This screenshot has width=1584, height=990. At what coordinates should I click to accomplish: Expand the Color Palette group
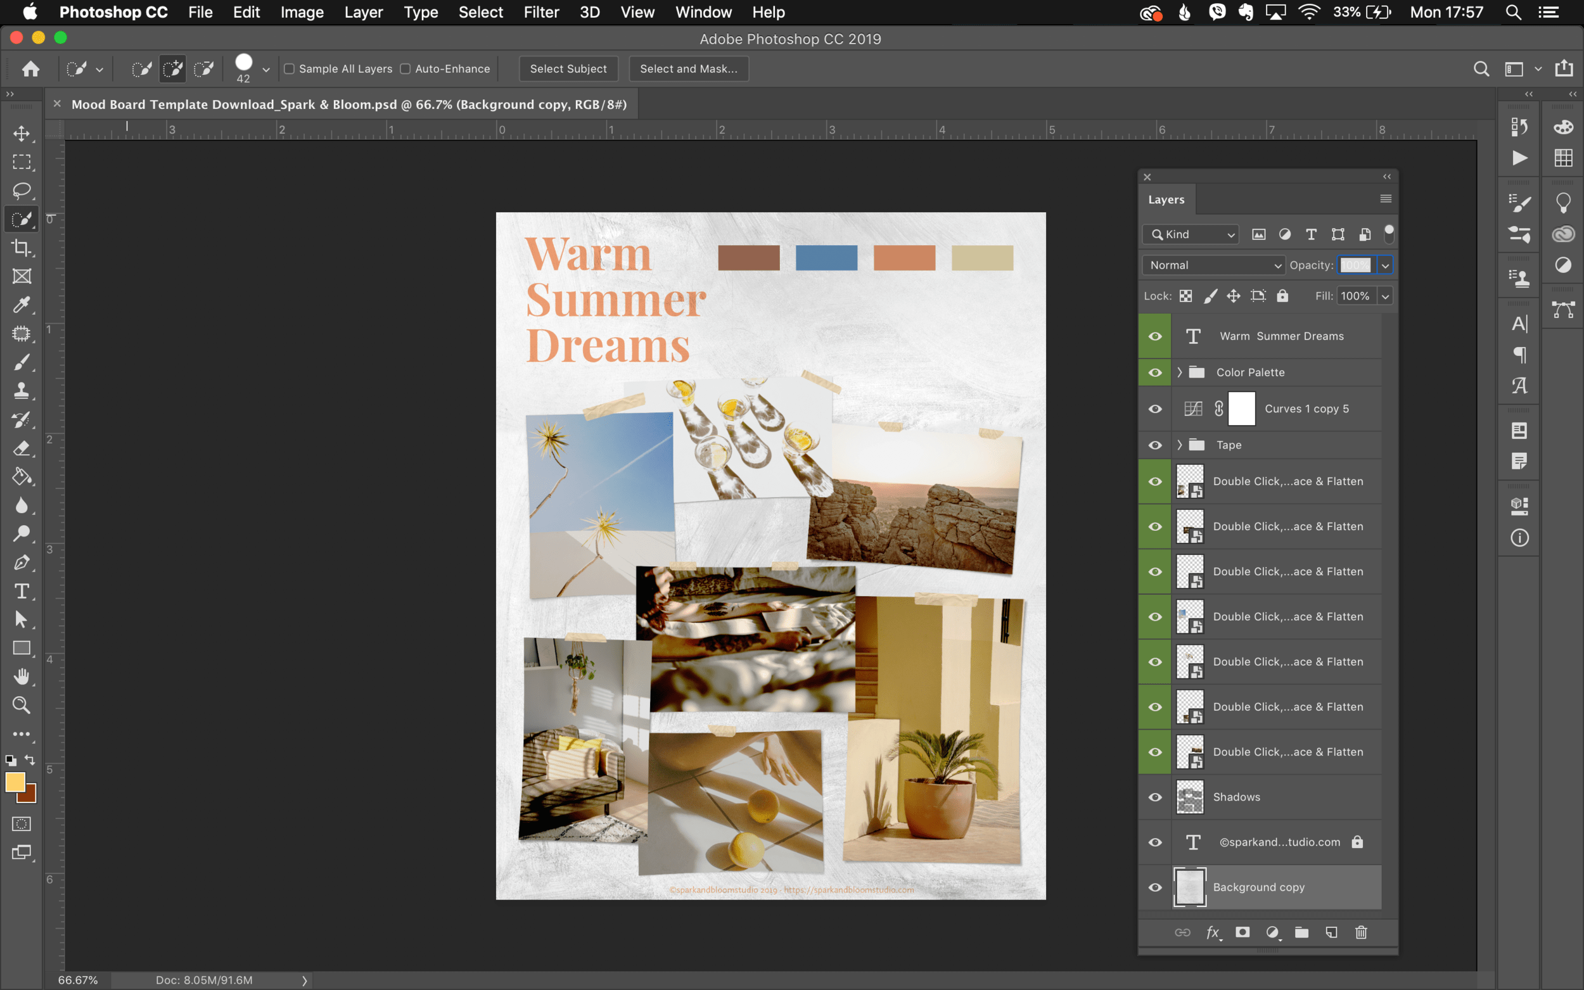tap(1178, 372)
